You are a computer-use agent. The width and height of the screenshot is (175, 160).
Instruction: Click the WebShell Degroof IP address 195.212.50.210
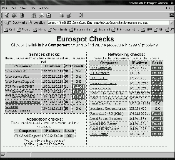(52, 136)
